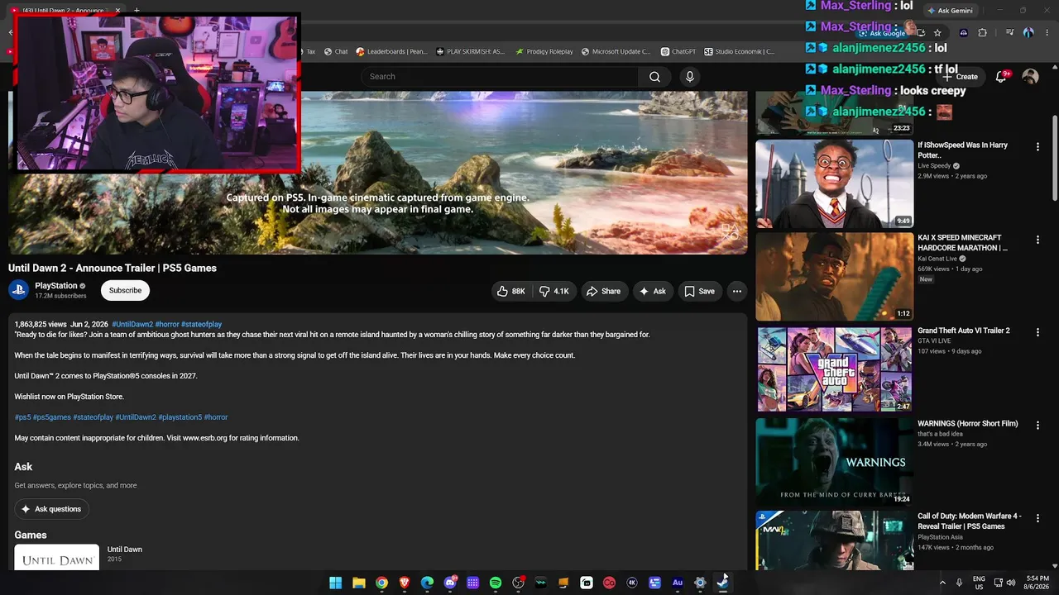Open Adobe Audition from the taskbar
The image size is (1059, 595).
tap(678, 583)
